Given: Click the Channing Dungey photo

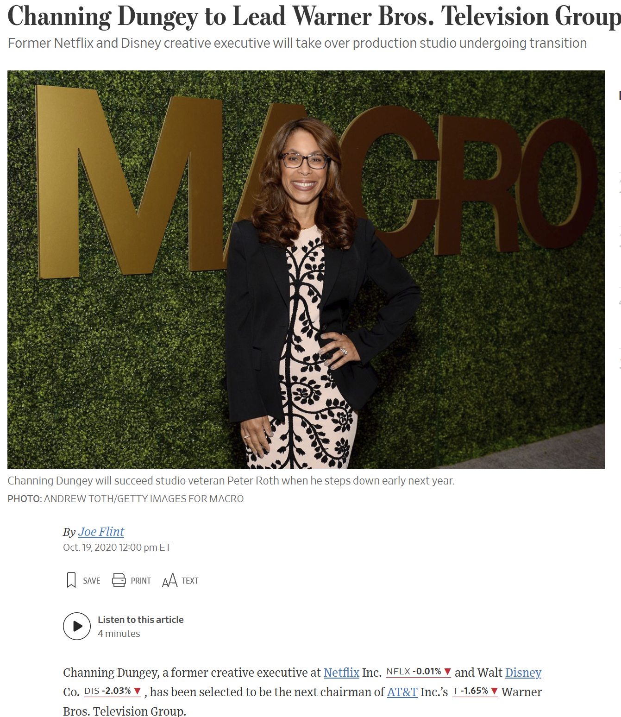Looking at the screenshot, I should tap(306, 270).
